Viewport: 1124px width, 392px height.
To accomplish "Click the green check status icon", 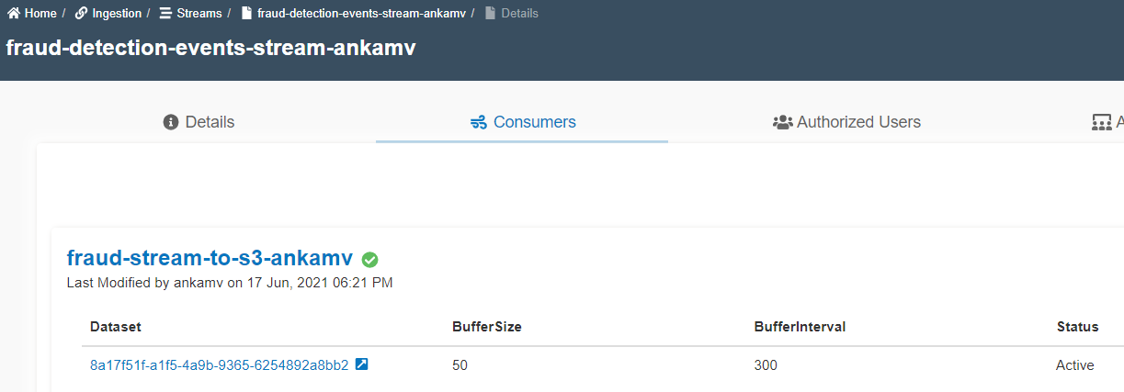I will (x=369, y=260).
